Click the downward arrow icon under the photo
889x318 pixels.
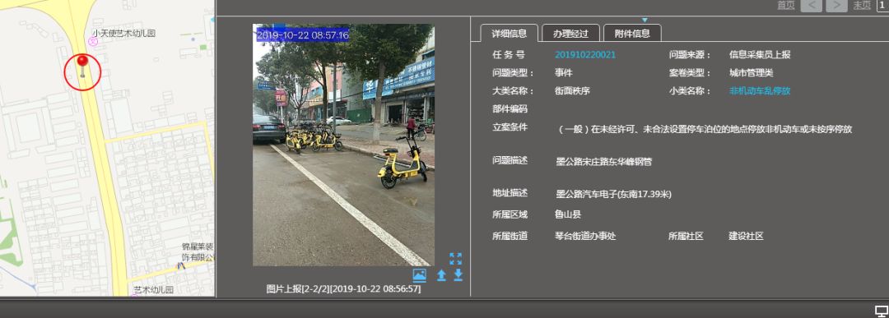pos(458,275)
